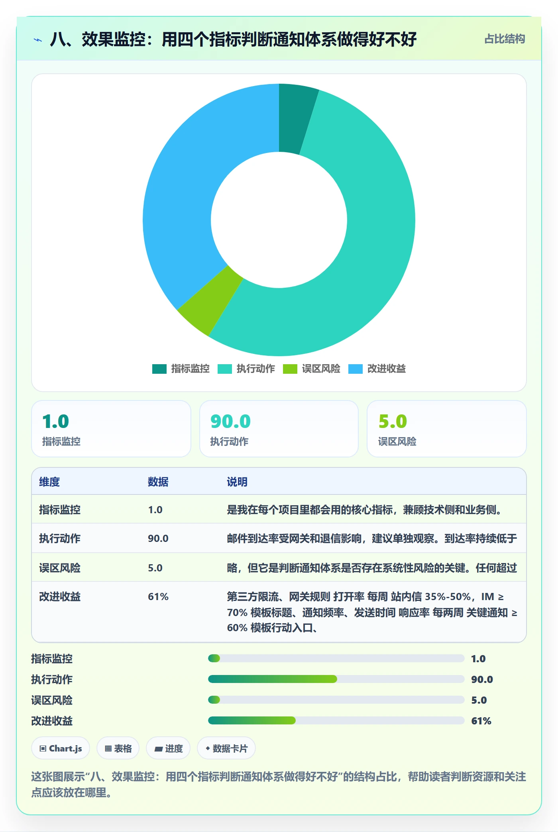The image size is (558, 832).
Task: Select the 误区风险 table row name
Action: coord(60,568)
